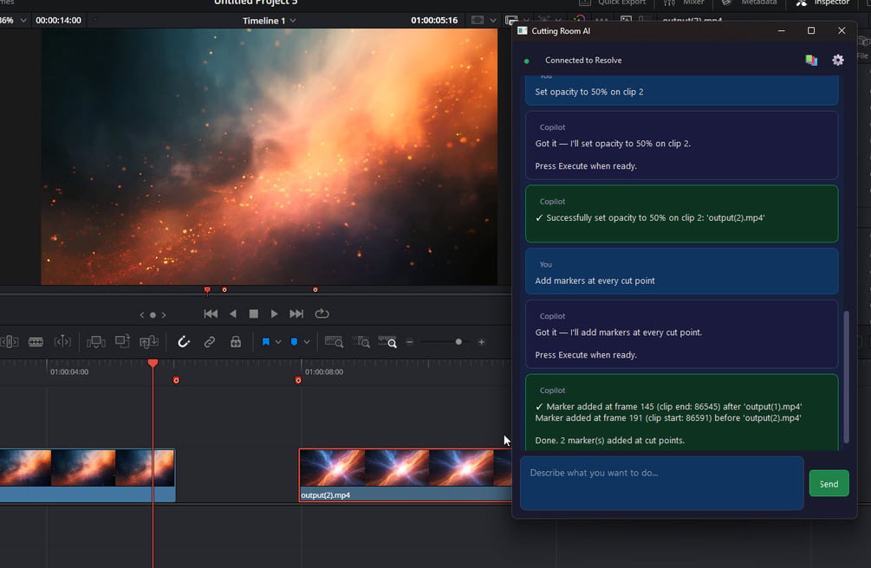Open marker color dropdown

click(307, 342)
